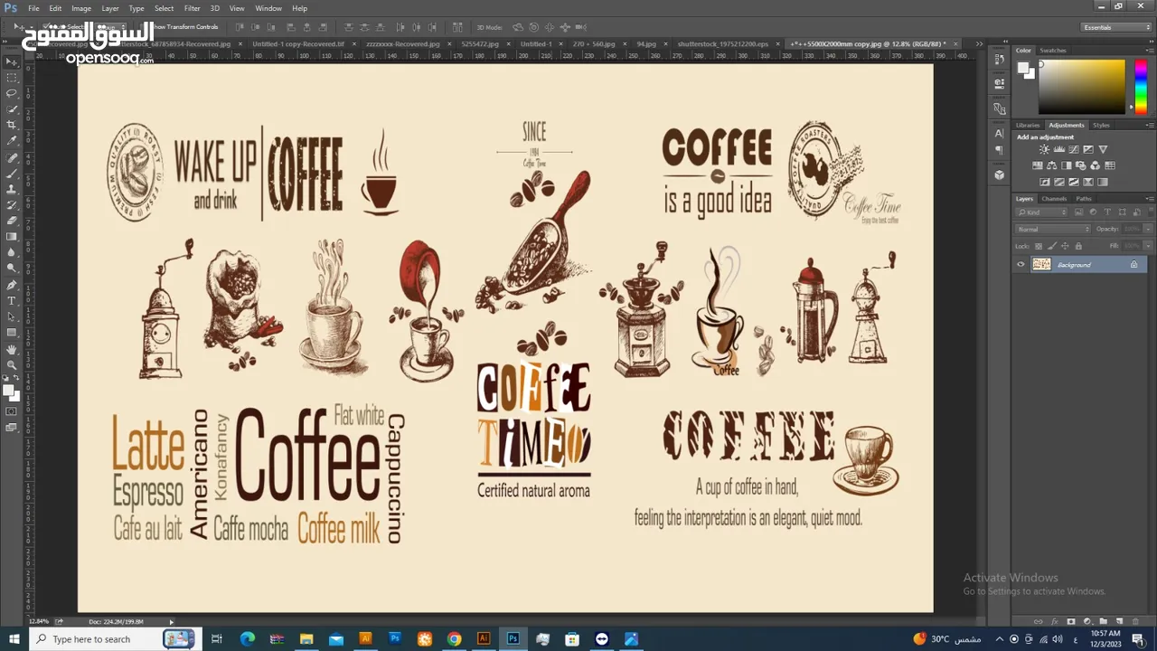This screenshot has width=1157, height=651.
Task: Switch to the Styles tab
Action: tap(1101, 125)
